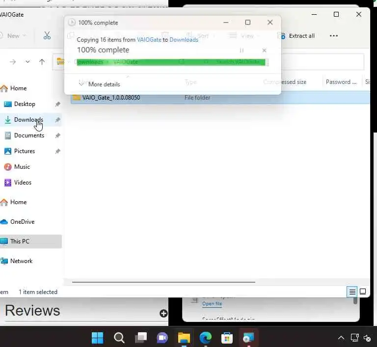
Task: Open File Explorer from taskbar
Action: pos(184,338)
